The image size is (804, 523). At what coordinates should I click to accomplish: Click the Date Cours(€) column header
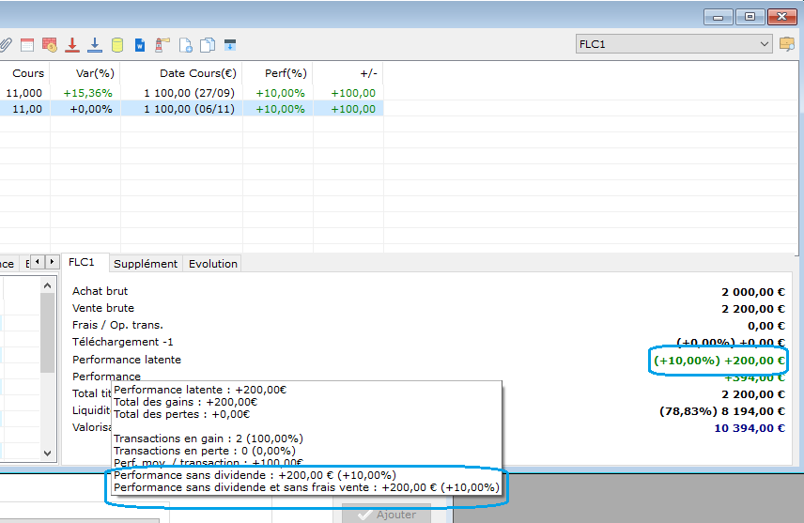tap(181, 73)
